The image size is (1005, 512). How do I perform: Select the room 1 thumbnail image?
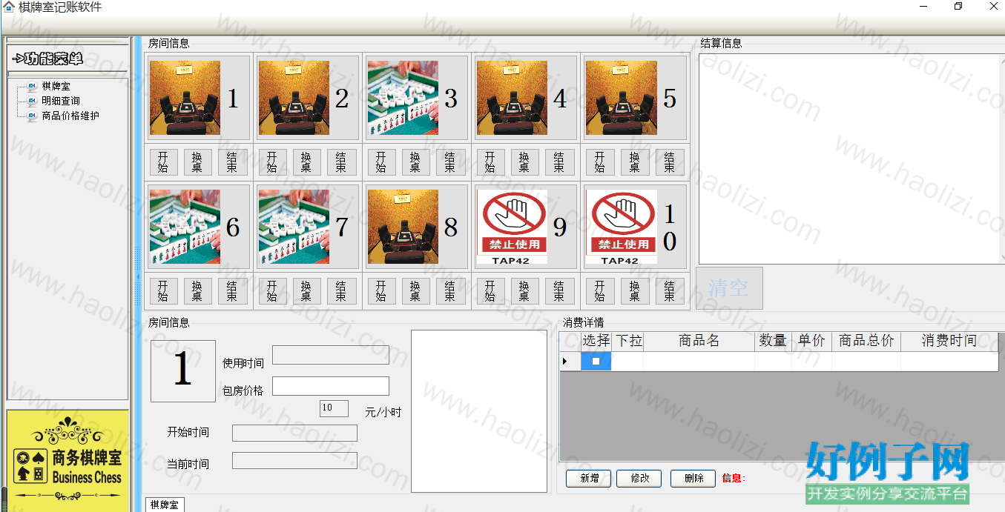coord(185,98)
